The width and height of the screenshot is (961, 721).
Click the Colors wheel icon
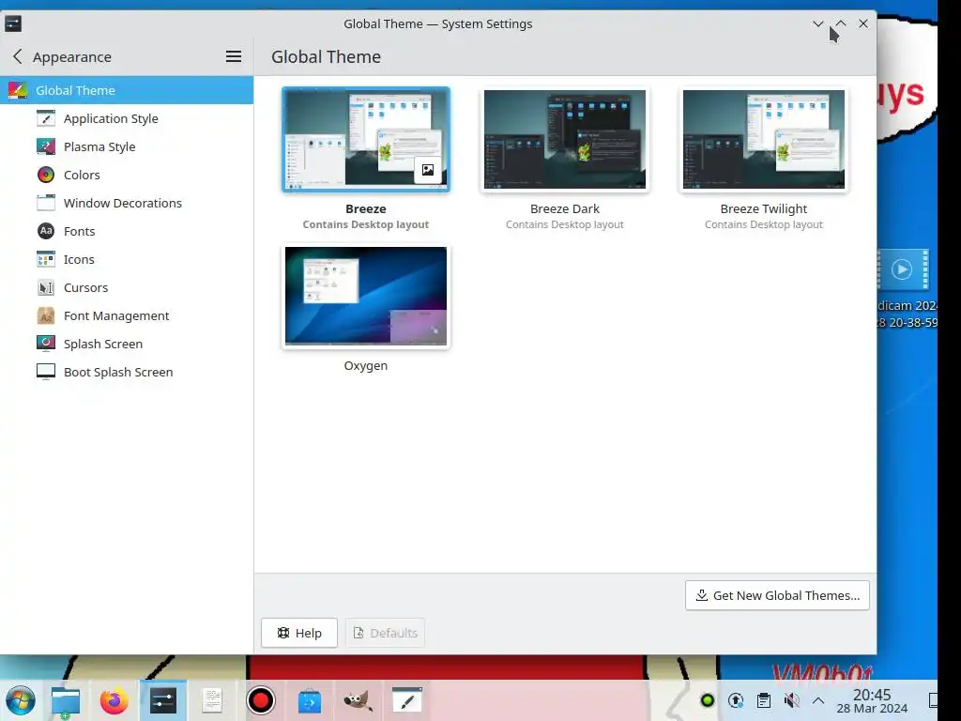point(46,175)
